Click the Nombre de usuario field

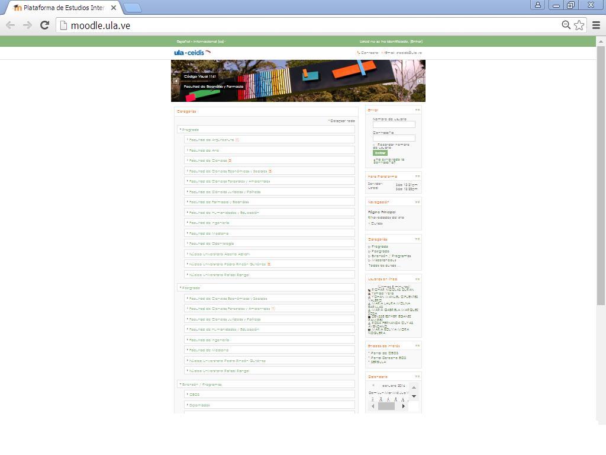[x=394, y=124]
